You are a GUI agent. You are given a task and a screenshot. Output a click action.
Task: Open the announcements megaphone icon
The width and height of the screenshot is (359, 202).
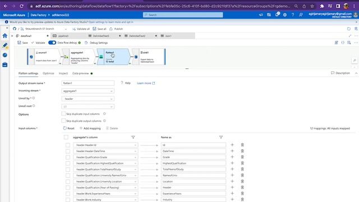pyautogui.click(x=261, y=15)
